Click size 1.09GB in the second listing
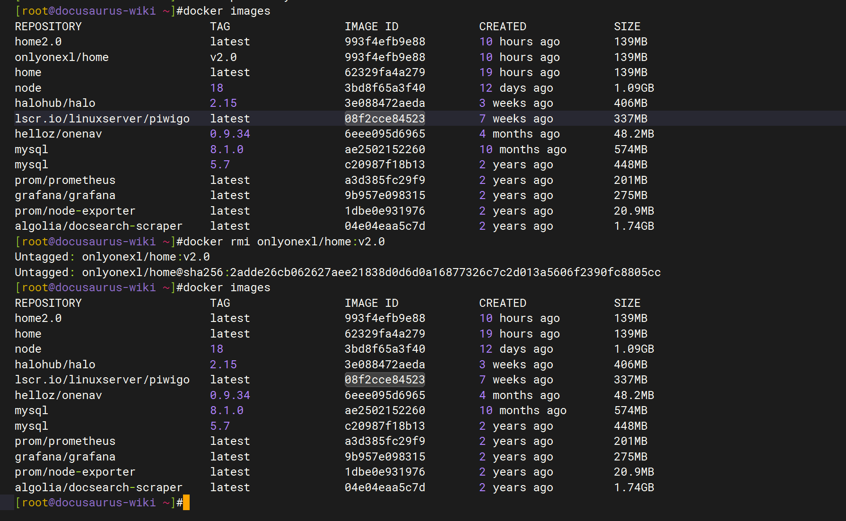846x521 pixels. point(634,349)
